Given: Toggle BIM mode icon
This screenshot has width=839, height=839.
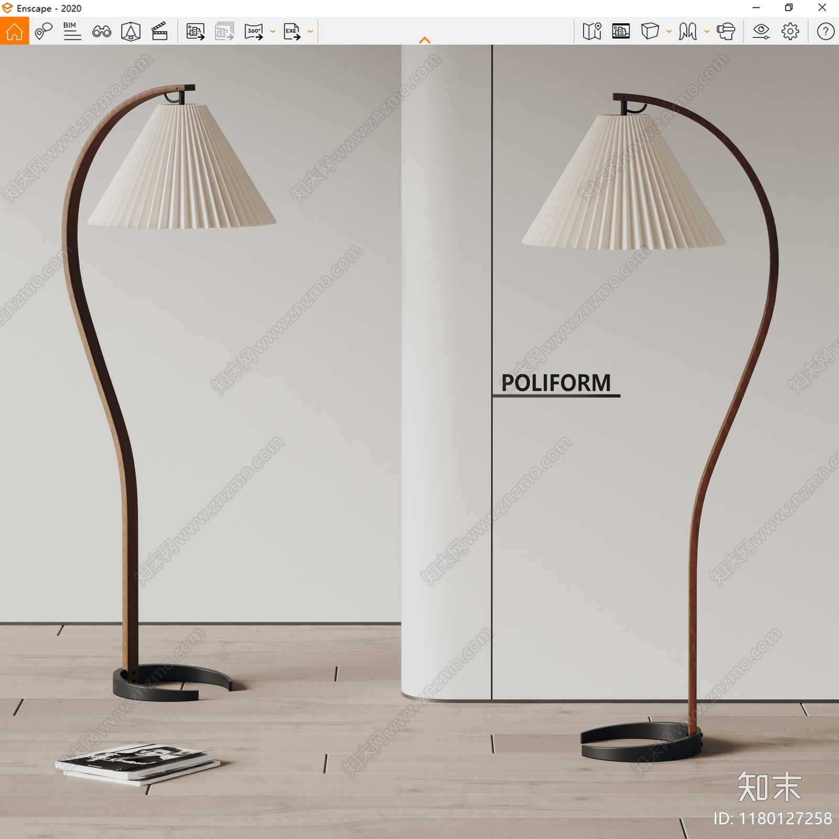Looking at the screenshot, I should pos(72,31).
